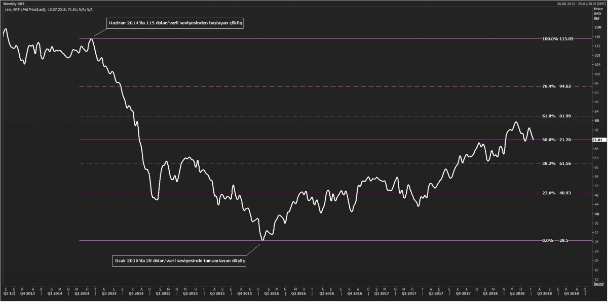Click the 38.2% 61.56 Fibonacci label
608x302 pixels.
[557, 163]
